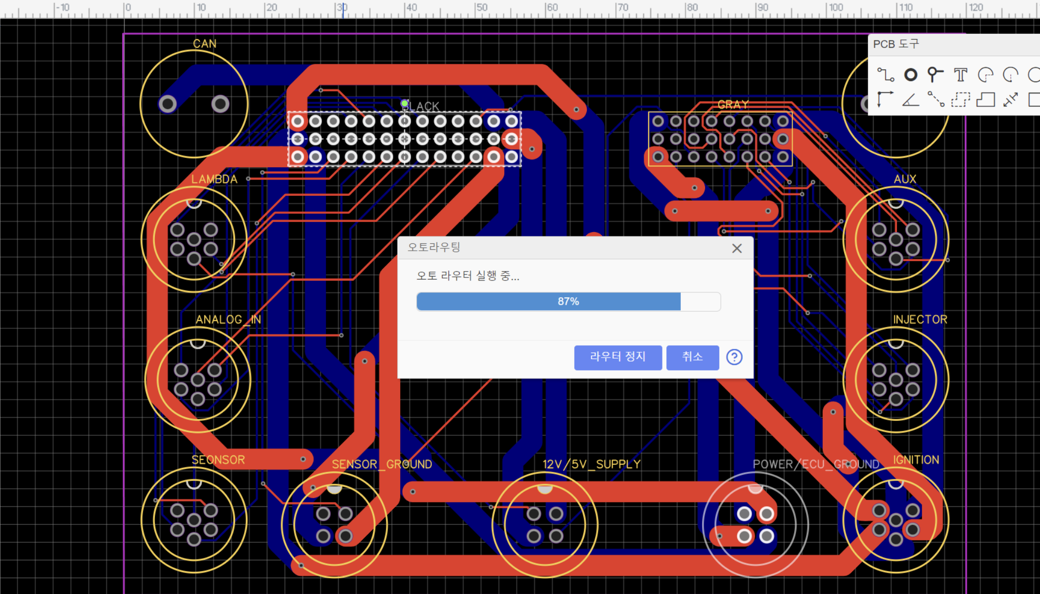Click the 87% autorouter progress bar

click(568, 302)
